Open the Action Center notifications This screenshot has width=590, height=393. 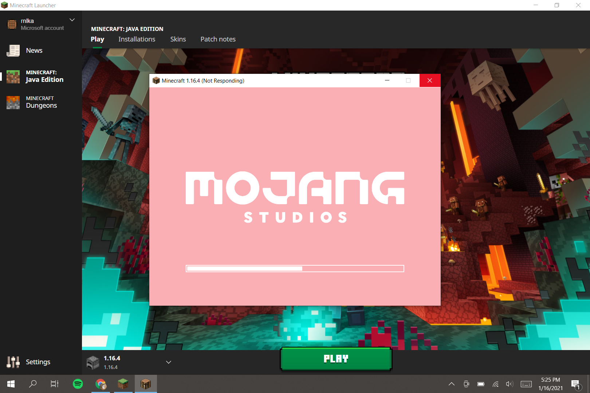point(576,384)
